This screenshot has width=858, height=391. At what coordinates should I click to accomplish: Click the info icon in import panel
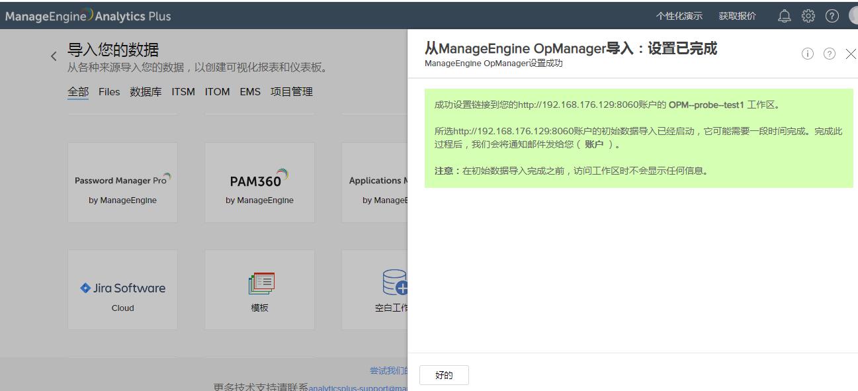pyautogui.click(x=807, y=54)
